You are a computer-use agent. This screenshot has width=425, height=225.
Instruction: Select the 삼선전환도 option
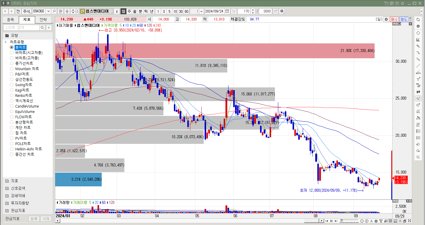[21, 79]
